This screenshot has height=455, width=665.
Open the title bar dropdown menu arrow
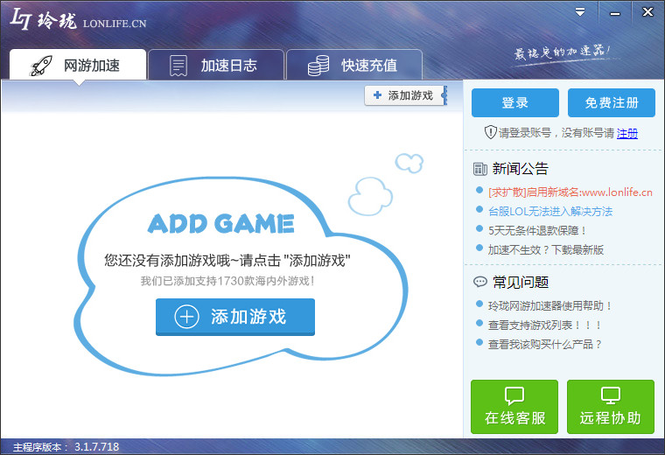pos(580,12)
